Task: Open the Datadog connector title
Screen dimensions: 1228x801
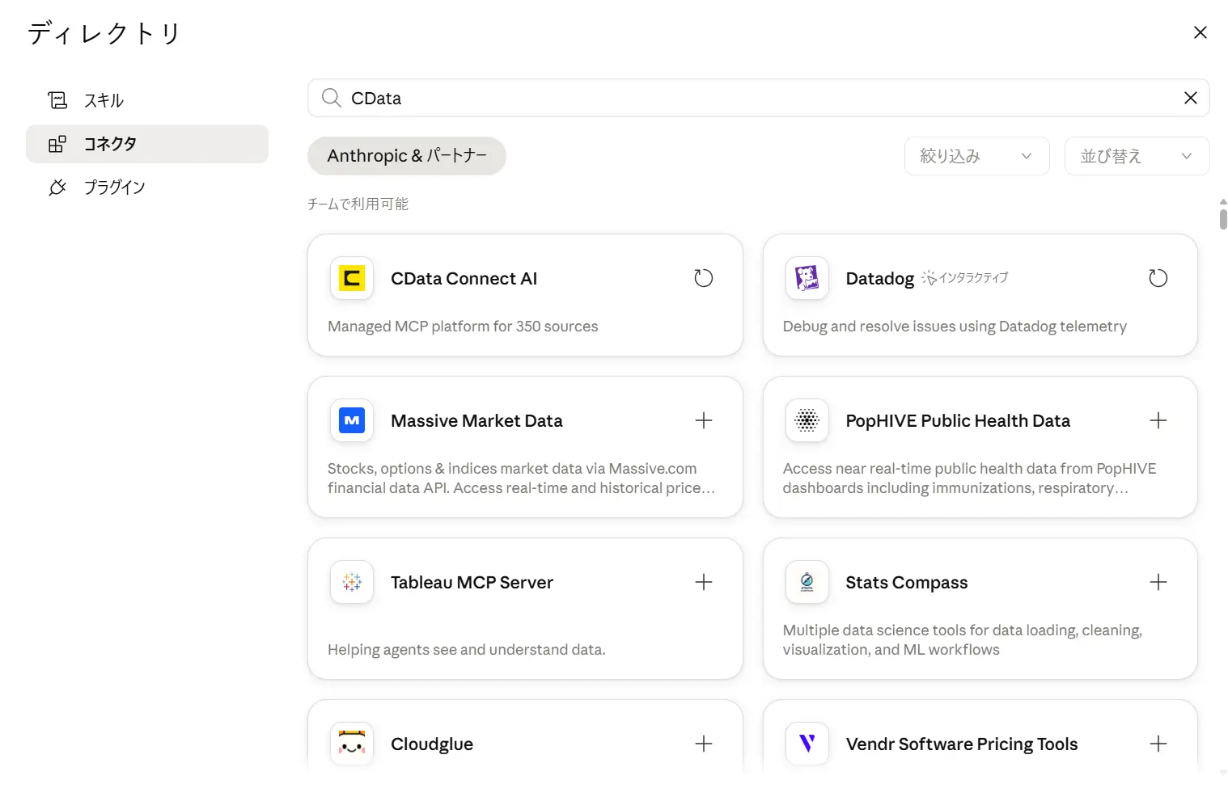Action: [x=879, y=278]
